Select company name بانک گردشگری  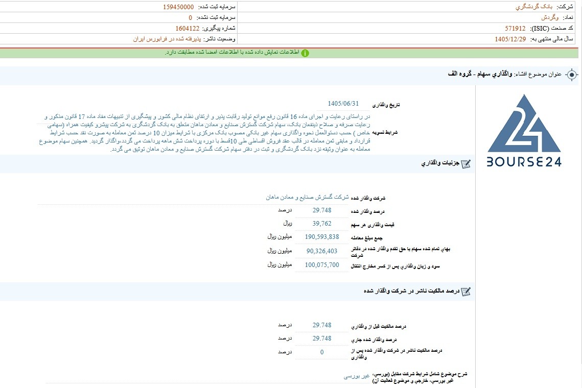pos(534,7)
